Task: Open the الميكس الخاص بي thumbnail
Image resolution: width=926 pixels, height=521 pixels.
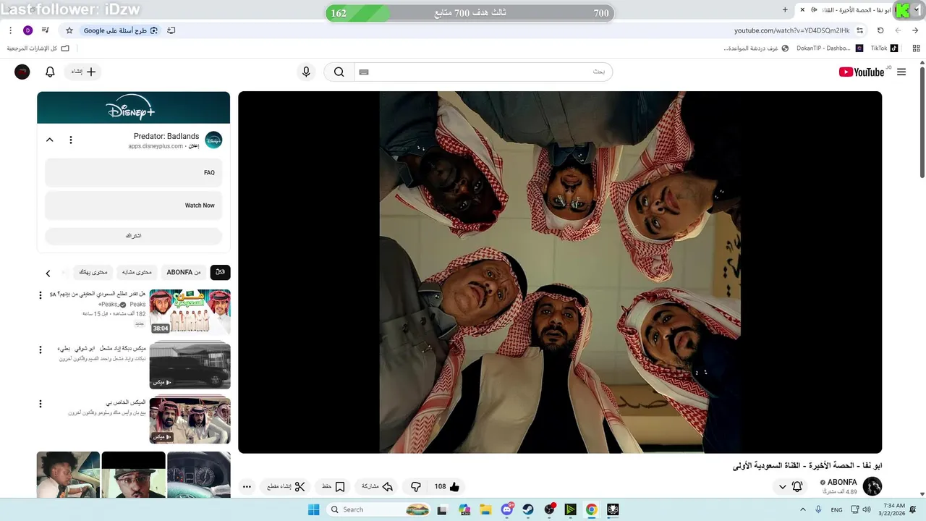Action: [190, 420]
